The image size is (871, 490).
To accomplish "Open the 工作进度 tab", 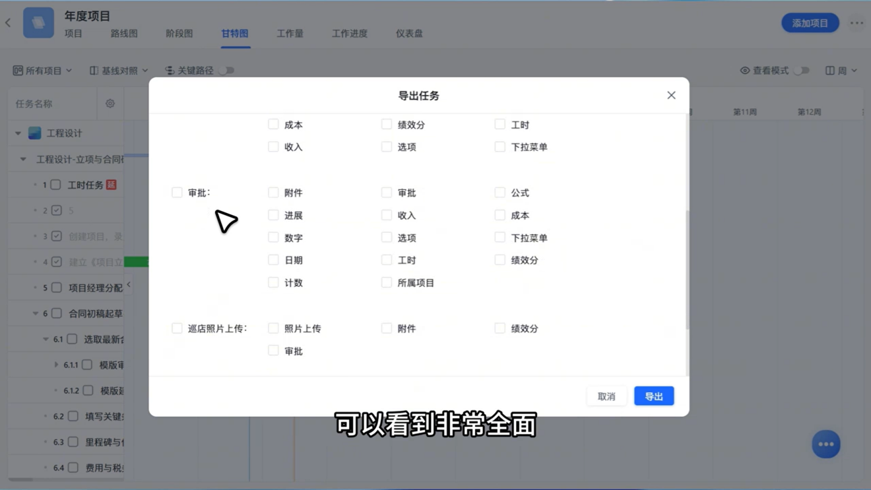I will tap(350, 34).
